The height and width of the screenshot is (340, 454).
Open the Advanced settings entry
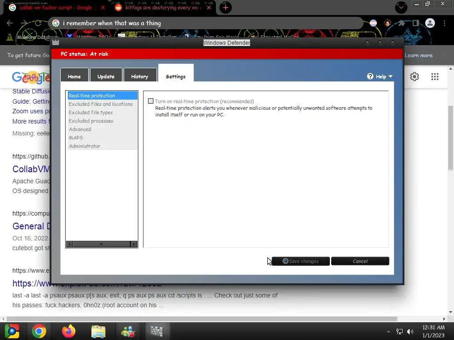[x=103, y=129]
